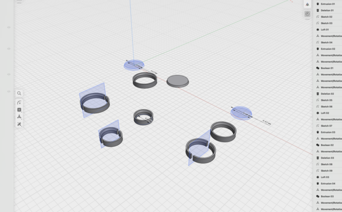Select the Extrusion 04 history step
Image resolution: width=342 pixels, height=212 pixels.
pos(328,184)
